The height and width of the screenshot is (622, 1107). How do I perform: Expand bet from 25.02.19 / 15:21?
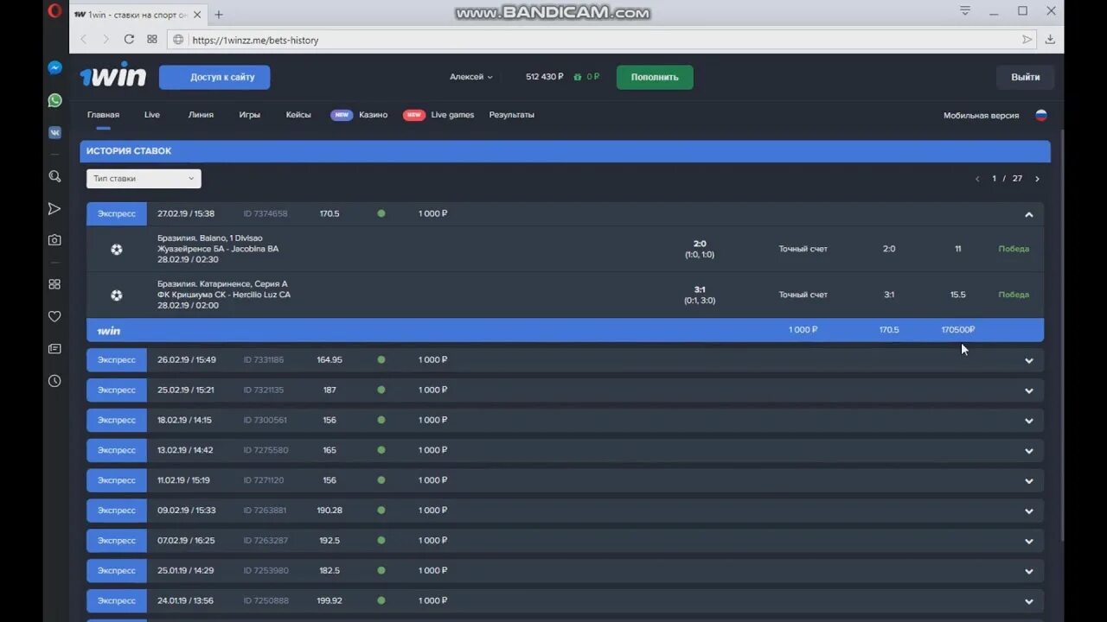coord(1028,390)
